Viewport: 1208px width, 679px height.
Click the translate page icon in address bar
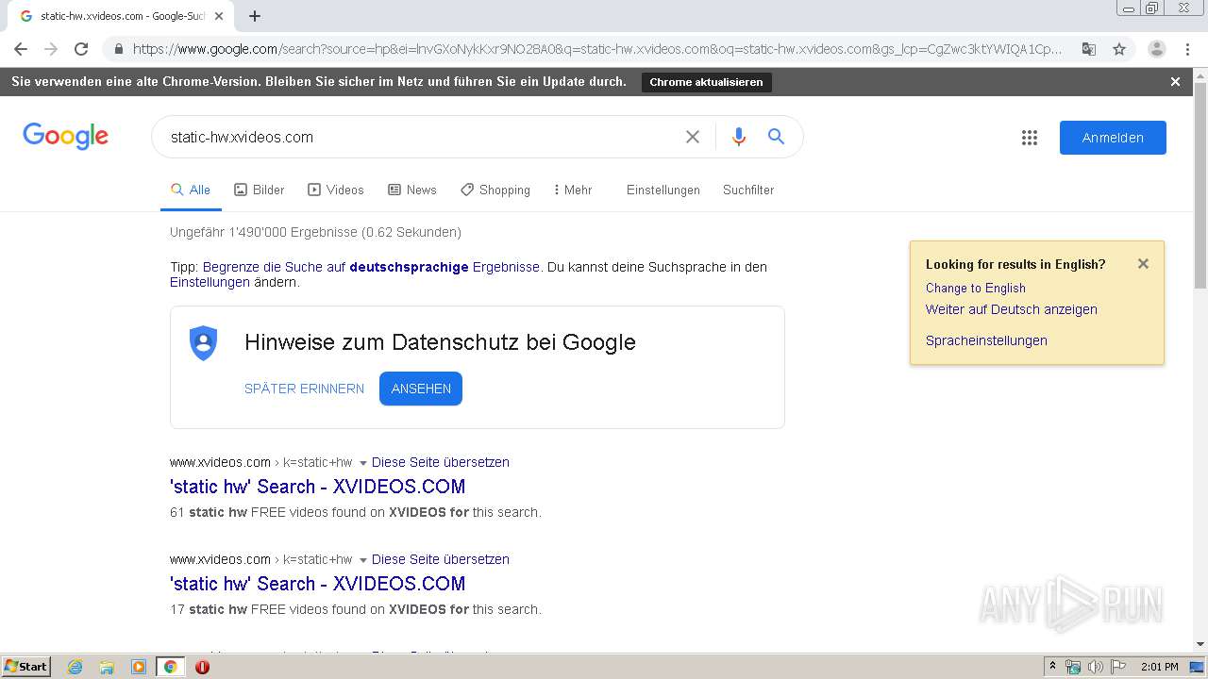(x=1088, y=49)
